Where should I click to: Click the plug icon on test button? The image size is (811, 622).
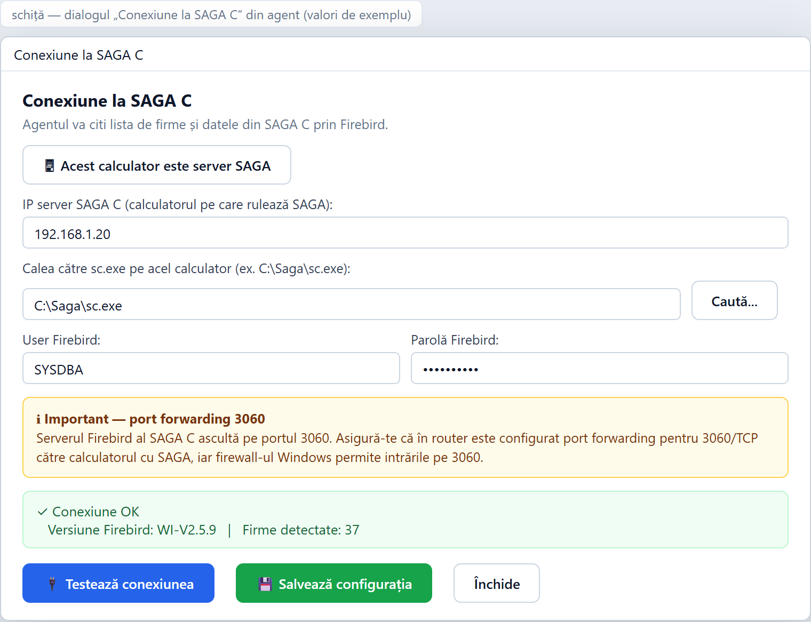pyautogui.click(x=52, y=584)
